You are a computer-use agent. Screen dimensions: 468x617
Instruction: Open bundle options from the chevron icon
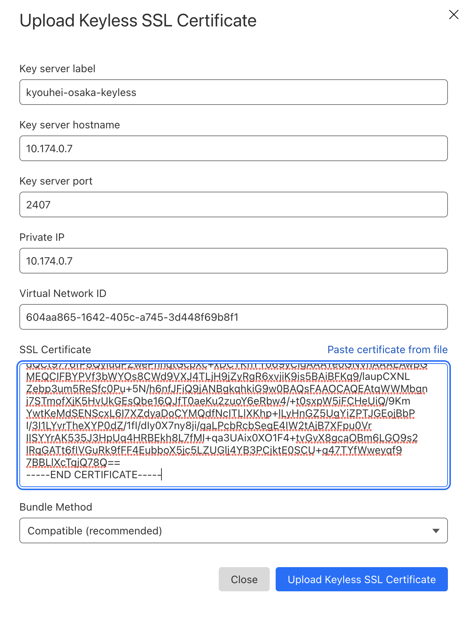coord(436,530)
